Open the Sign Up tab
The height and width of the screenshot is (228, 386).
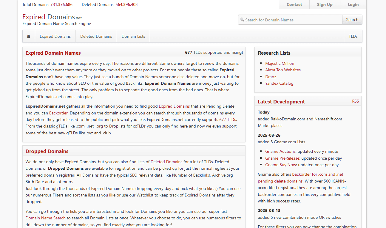point(325,4)
